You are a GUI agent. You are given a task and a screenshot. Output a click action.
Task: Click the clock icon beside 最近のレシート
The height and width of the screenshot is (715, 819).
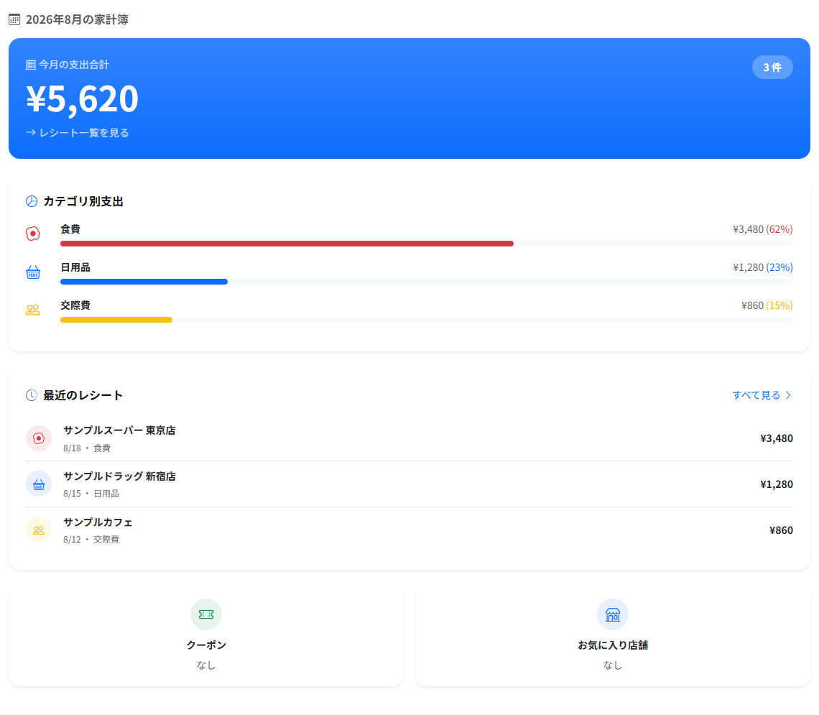[x=32, y=395]
